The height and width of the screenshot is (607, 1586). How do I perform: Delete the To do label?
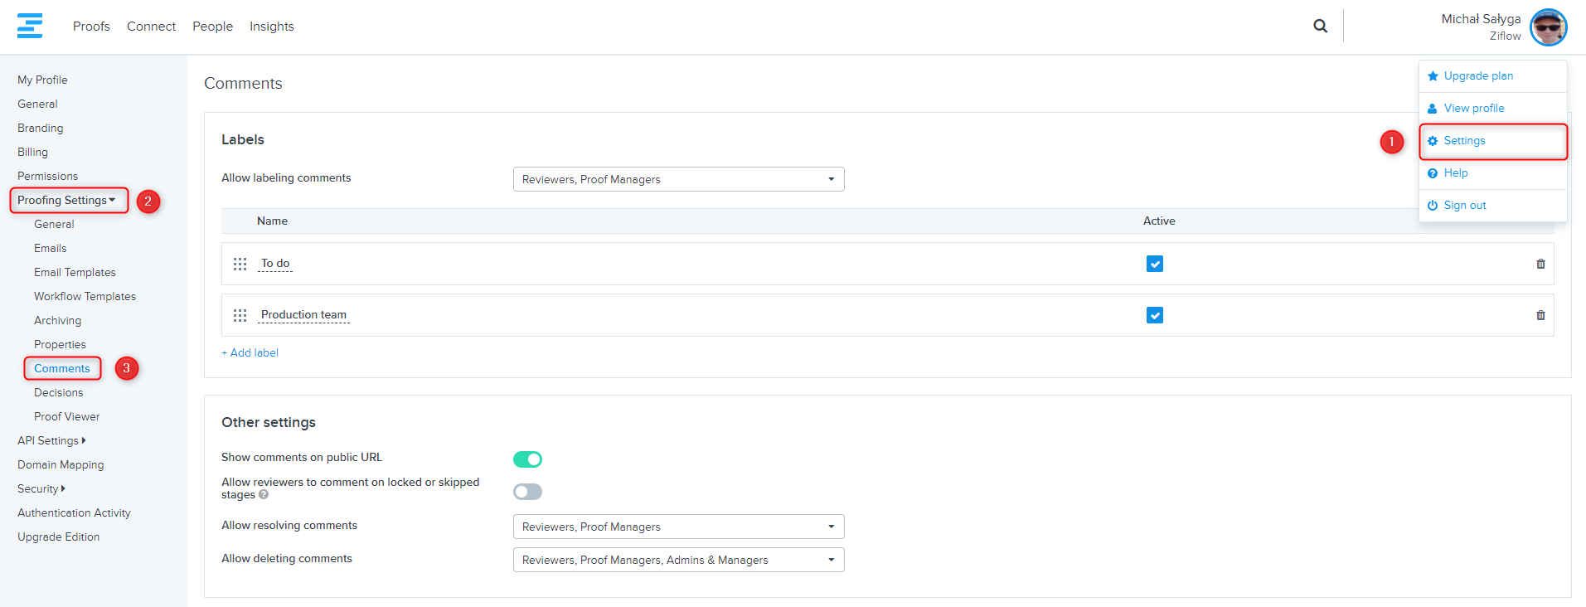pos(1540,264)
